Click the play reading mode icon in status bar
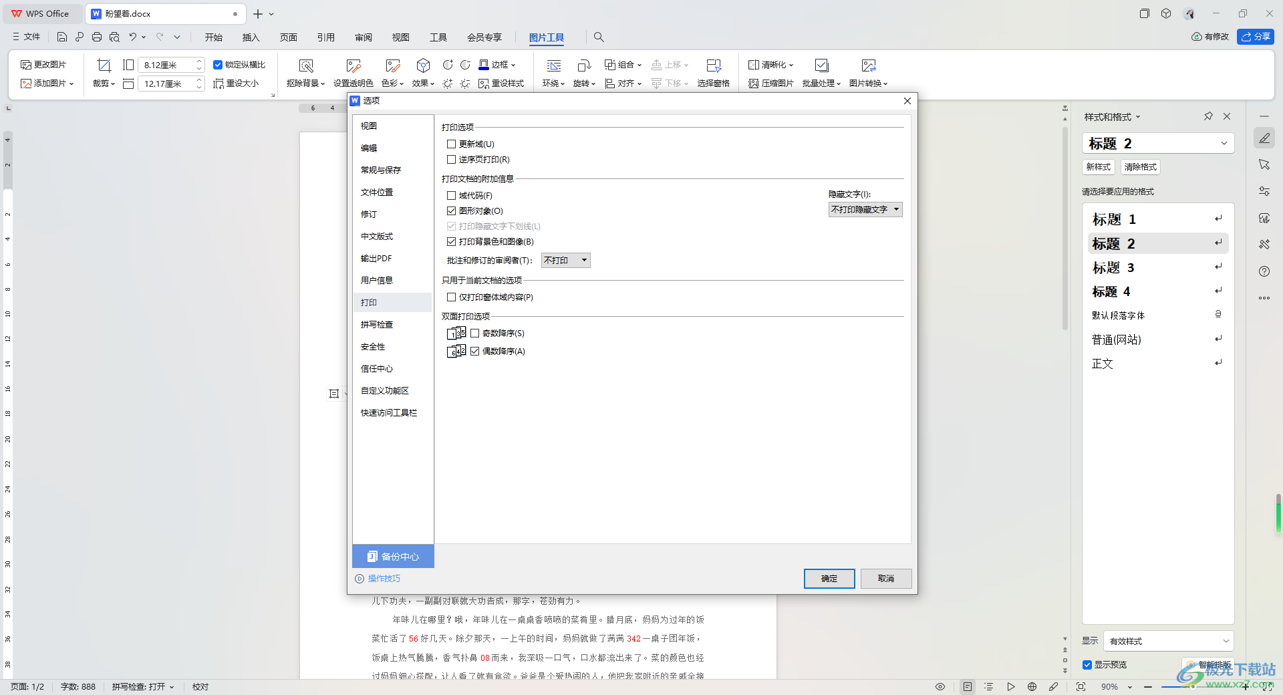 (x=1011, y=687)
